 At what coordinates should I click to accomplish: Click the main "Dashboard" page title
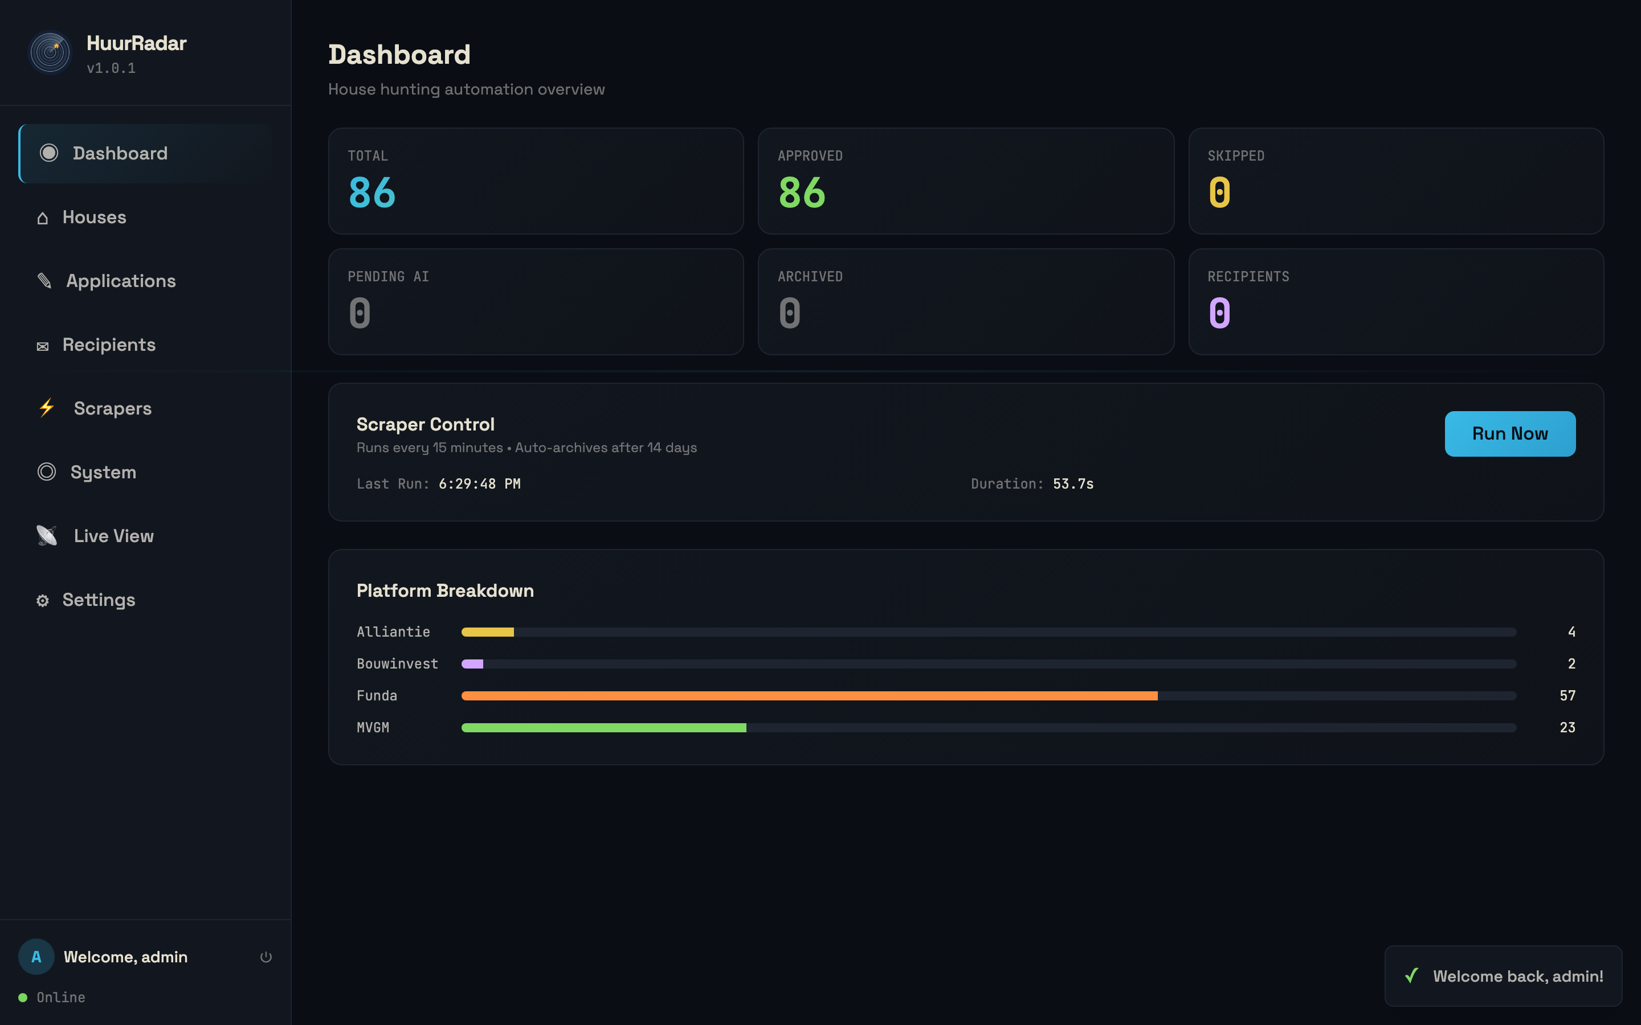point(399,54)
